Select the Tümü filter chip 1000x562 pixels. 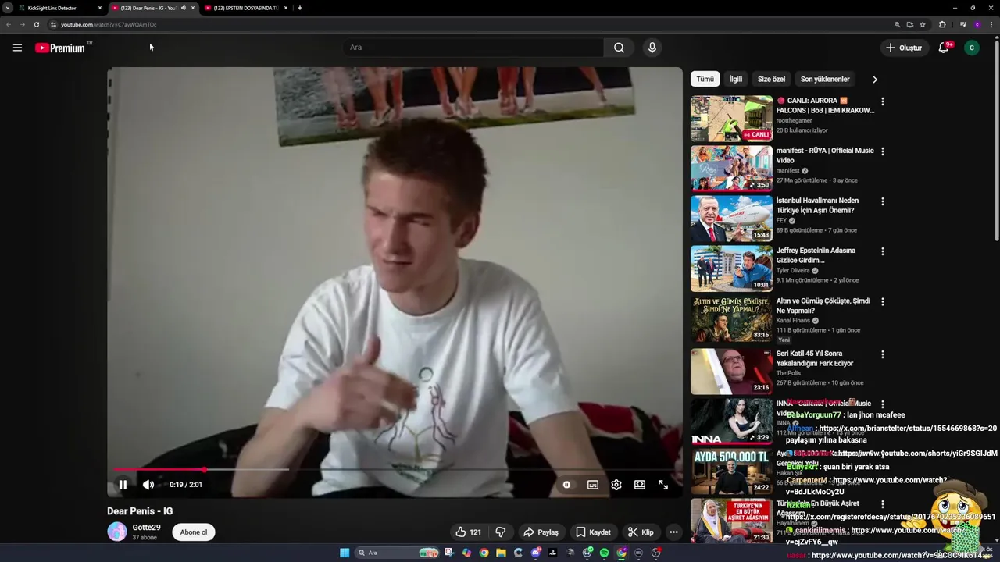[x=705, y=79]
